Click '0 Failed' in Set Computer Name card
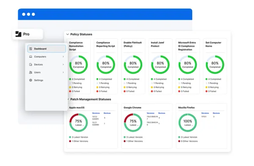Image resolution: width=254 pixels, height=166 pixels. pyautogui.click(x=212, y=91)
